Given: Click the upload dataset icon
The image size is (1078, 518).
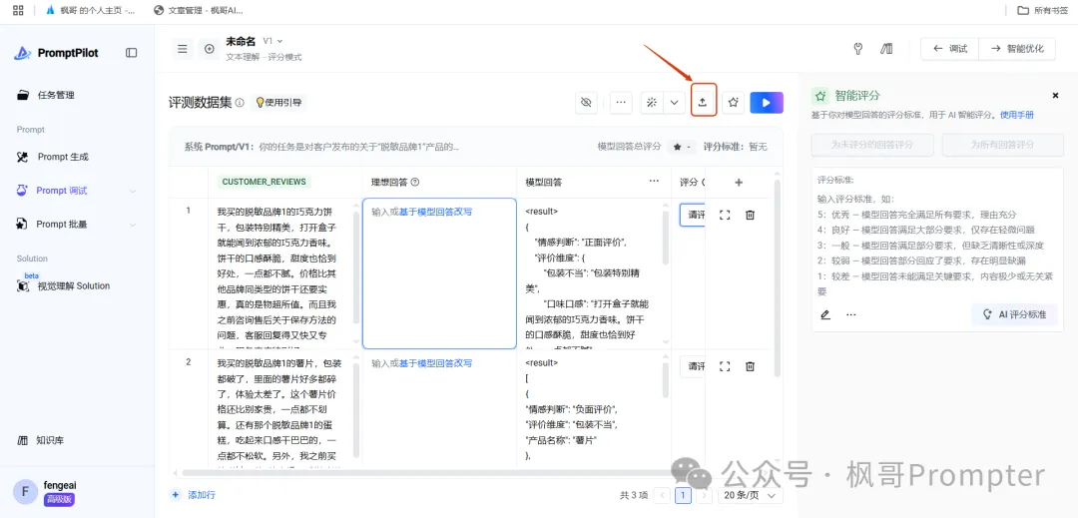Looking at the screenshot, I should [x=704, y=103].
